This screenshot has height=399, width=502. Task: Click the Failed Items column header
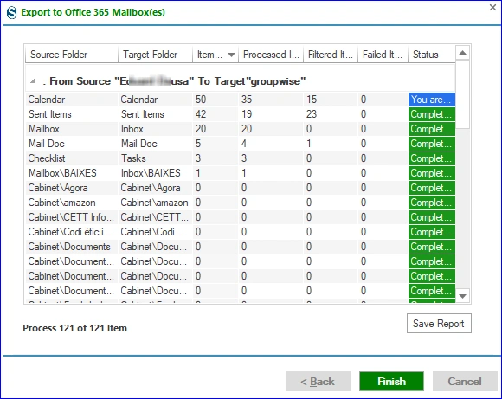[383, 55]
